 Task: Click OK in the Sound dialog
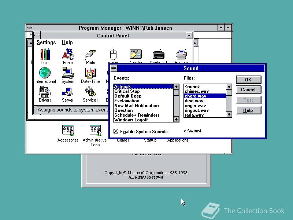click(248, 80)
